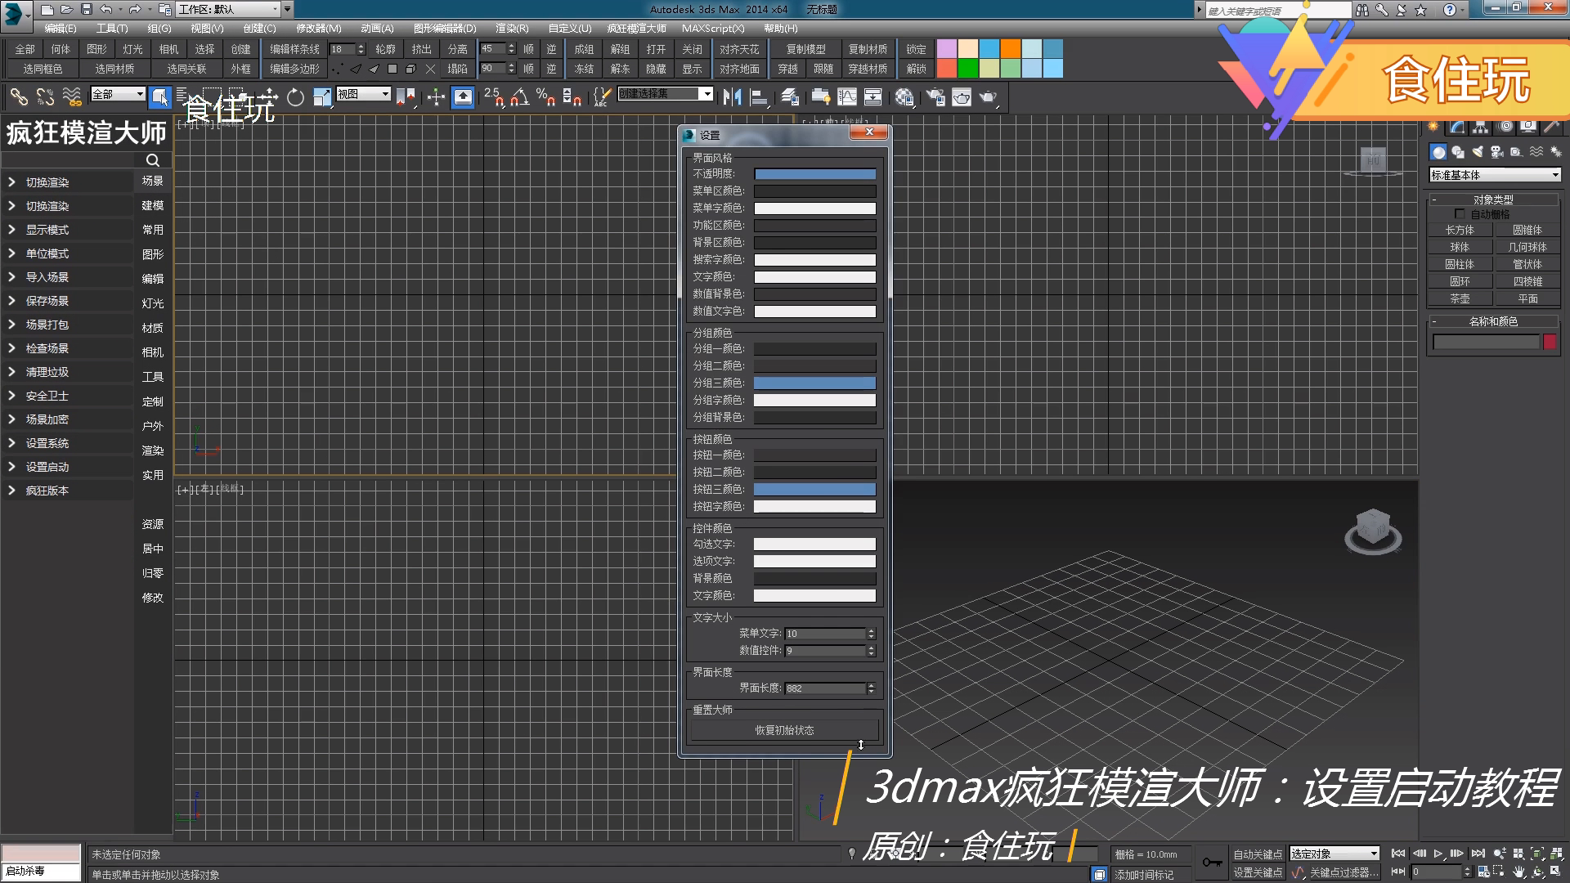Open the 疯狂模渲大师 menu
The width and height of the screenshot is (1570, 883).
tap(637, 29)
